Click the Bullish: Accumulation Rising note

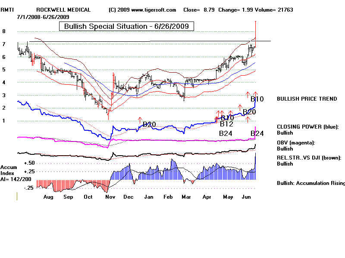point(310,183)
